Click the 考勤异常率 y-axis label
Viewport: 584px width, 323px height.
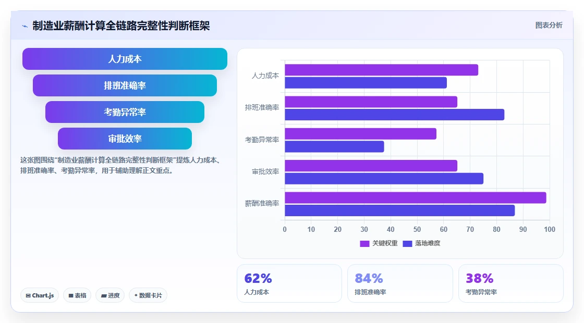[x=262, y=140]
